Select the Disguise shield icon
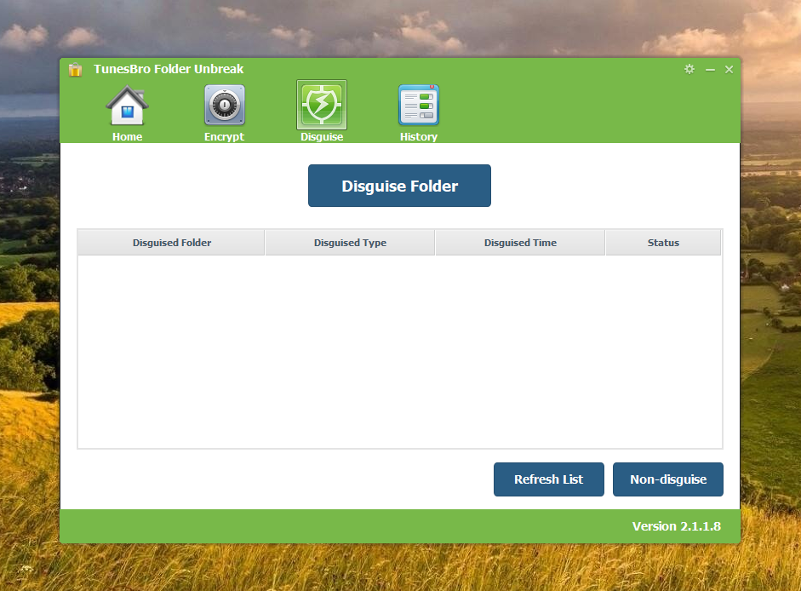Viewport: 801px width, 591px height. pyautogui.click(x=322, y=106)
